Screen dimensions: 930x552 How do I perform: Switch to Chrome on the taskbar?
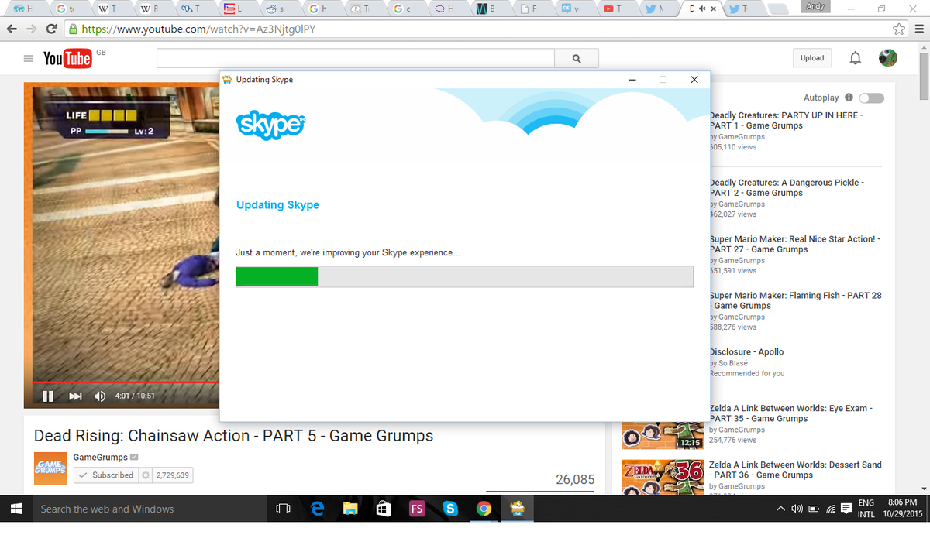[x=484, y=509]
